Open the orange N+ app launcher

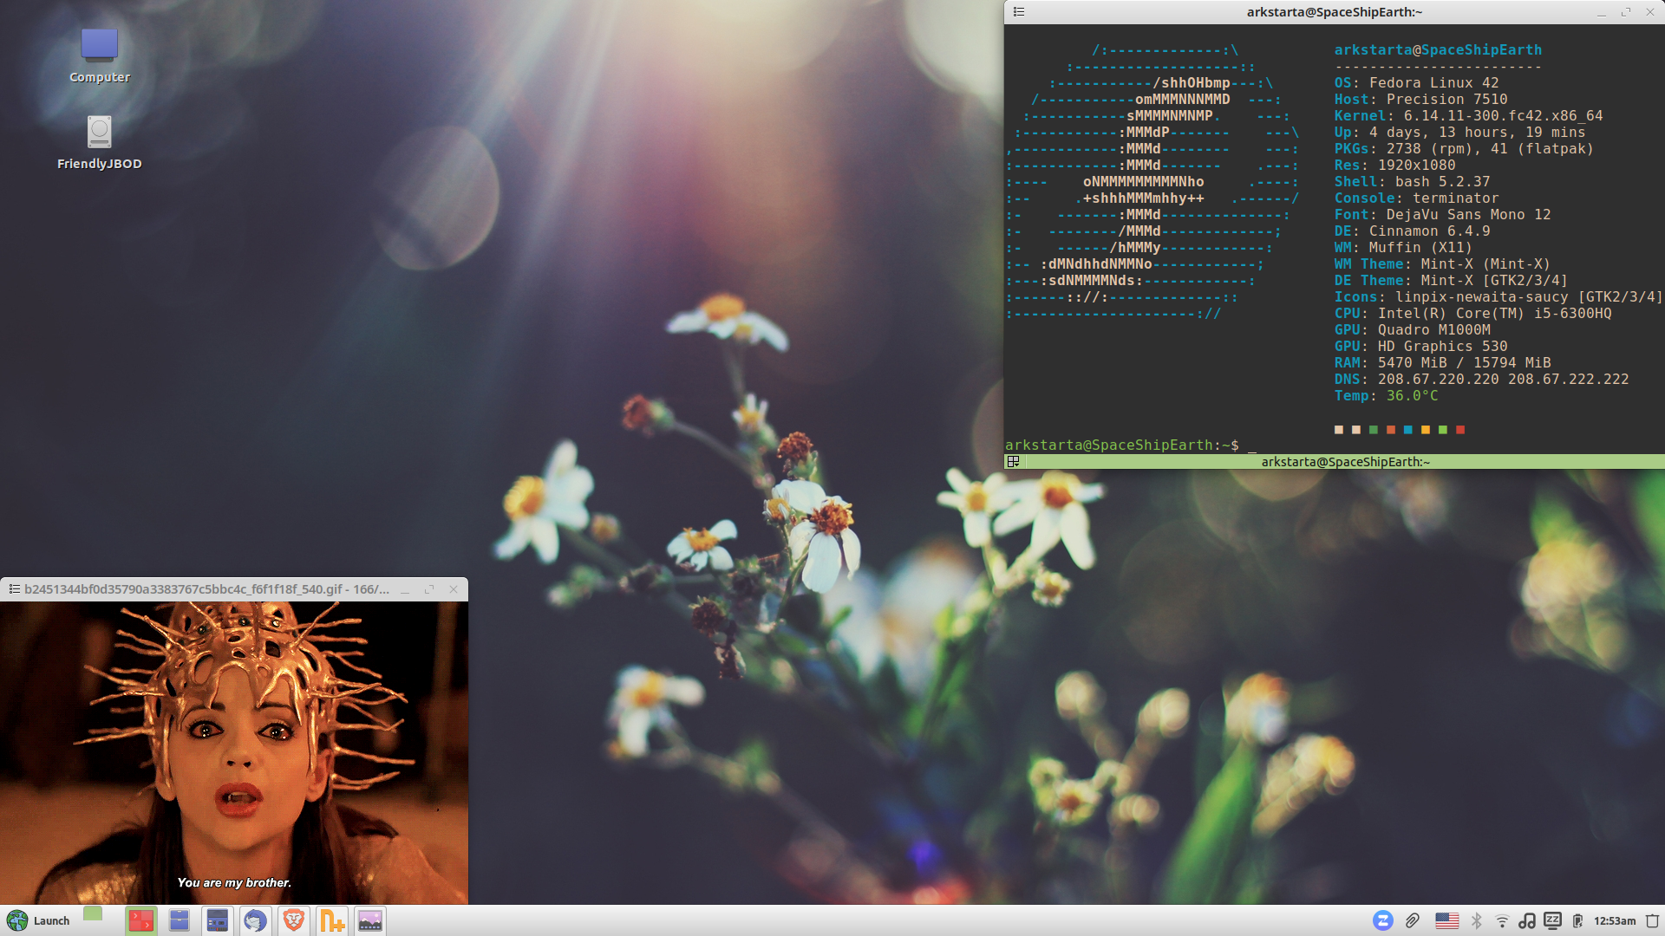(332, 920)
